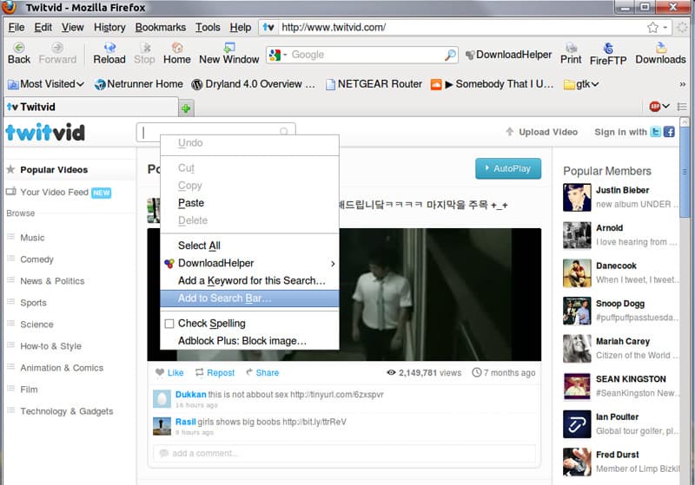Image resolution: width=695 pixels, height=485 pixels.
Task: Click the Stop toolbar icon
Action: (x=144, y=48)
